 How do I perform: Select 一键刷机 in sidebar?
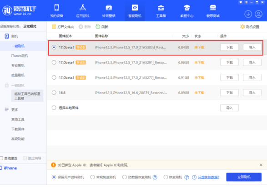(18, 46)
